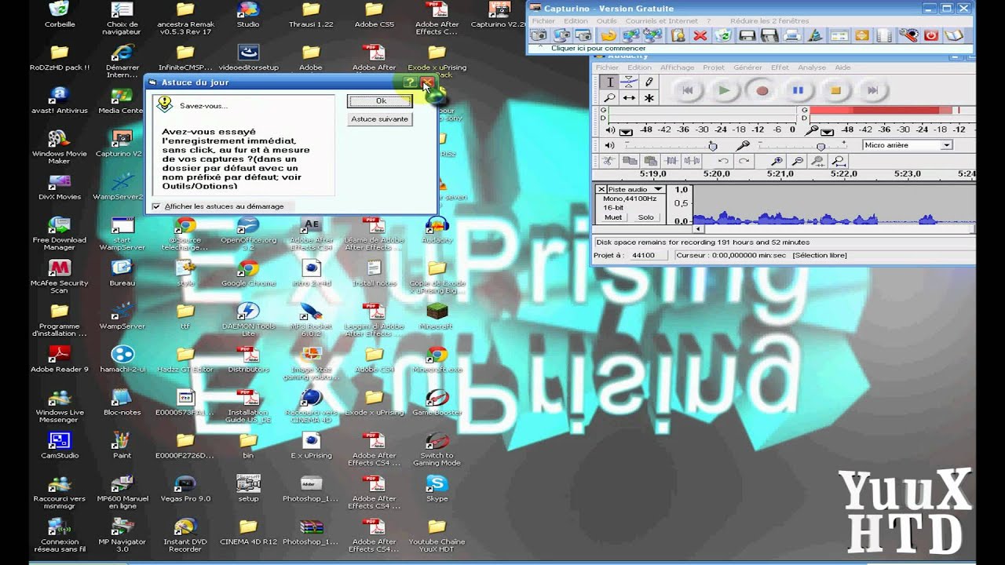Click the Audacity Skip to Start button
Screen dimensions: 1005x565
688,90
